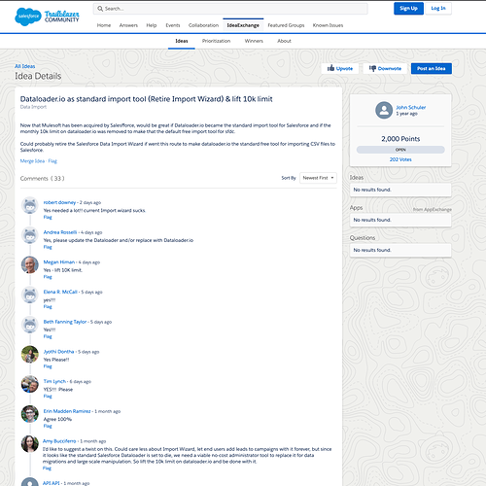486x486 pixels.
Task: Flag Amy Bucciferro's comment
Action: pyautogui.click(x=47, y=469)
